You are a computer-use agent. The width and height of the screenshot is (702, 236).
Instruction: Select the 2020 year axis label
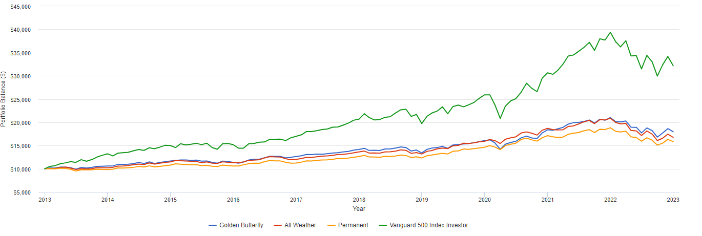[x=484, y=200]
